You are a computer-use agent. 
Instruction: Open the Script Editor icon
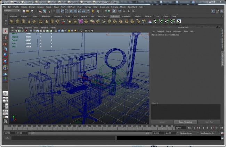(222, 138)
